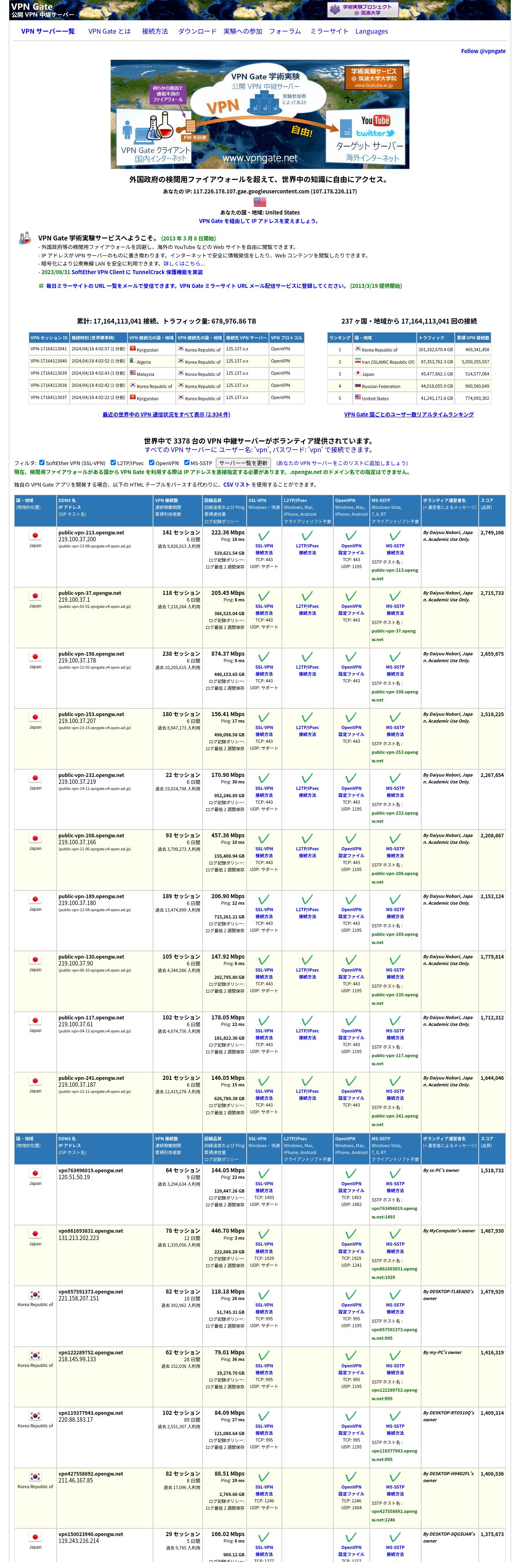Uncheck the OpenVPN filter checkbox
This screenshot has height=1562, width=520.
coord(152,463)
